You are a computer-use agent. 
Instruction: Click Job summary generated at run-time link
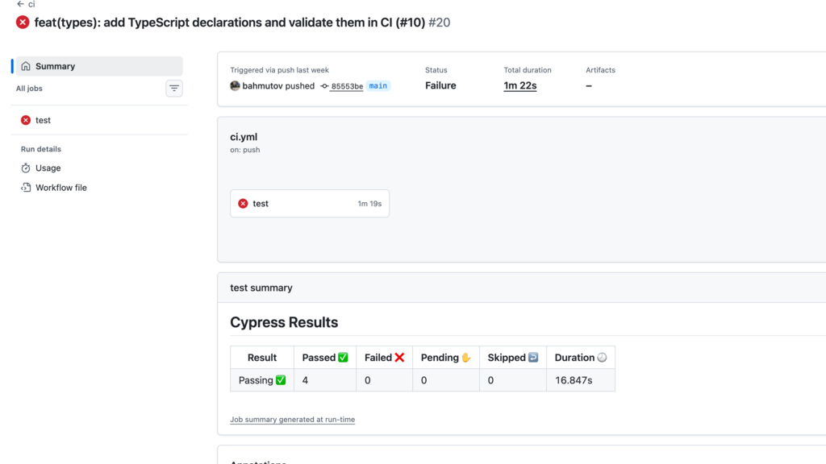pyautogui.click(x=290, y=419)
